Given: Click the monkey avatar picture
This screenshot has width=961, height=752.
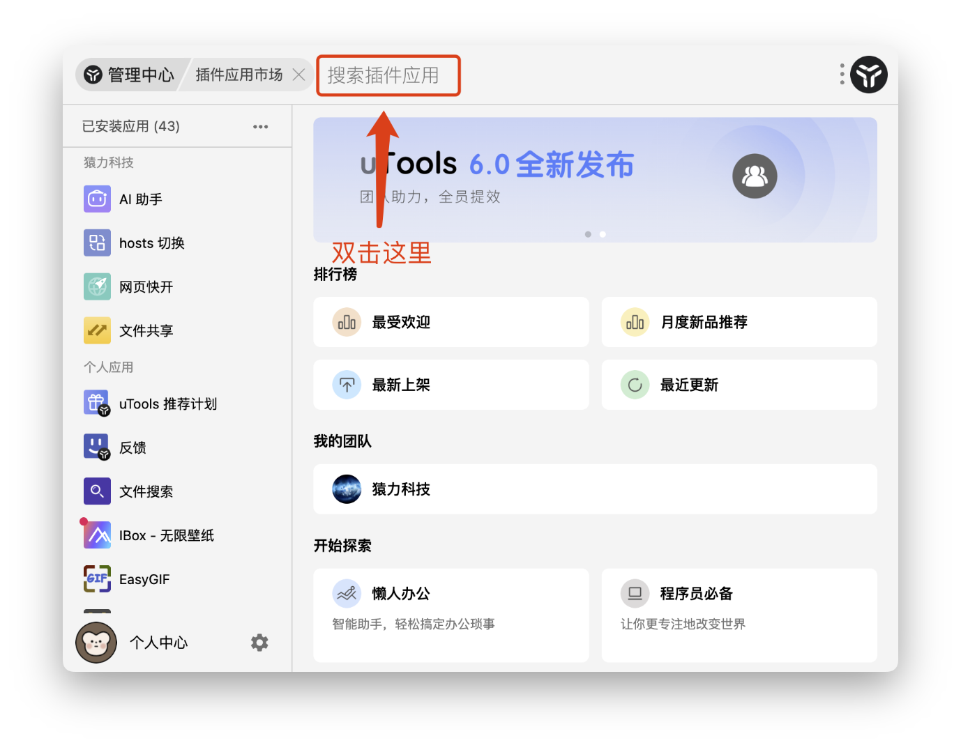Looking at the screenshot, I should pos(96,643).
